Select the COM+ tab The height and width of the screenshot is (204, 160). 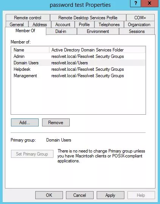point(140,18)
